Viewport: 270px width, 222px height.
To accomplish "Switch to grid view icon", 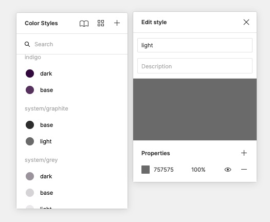I will pyautogui.click(x=101, y=23).
